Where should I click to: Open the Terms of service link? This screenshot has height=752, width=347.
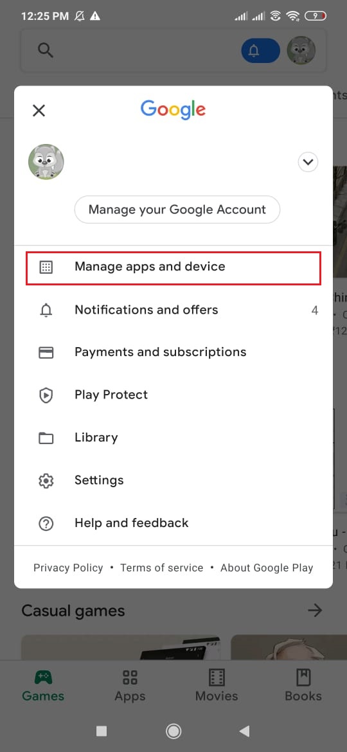click(161, 568)
